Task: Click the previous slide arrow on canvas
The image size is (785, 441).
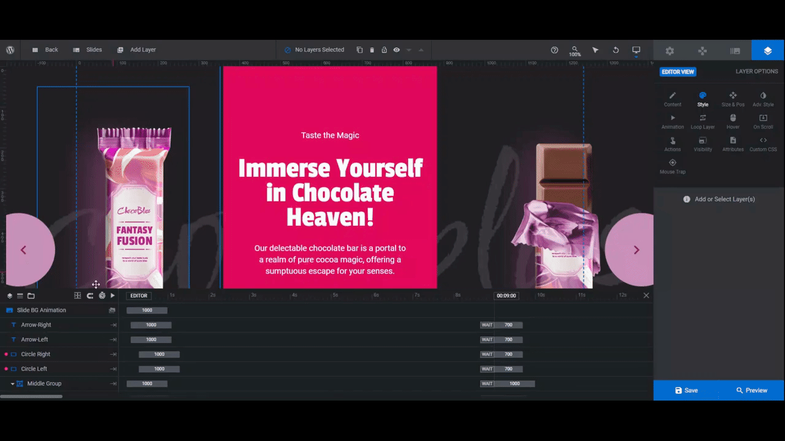Action: (x=23, y=250)
